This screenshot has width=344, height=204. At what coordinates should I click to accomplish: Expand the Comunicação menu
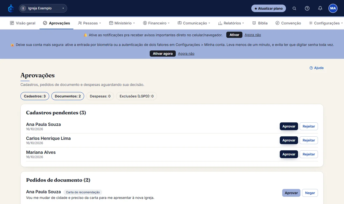click(x=194, y=23)
